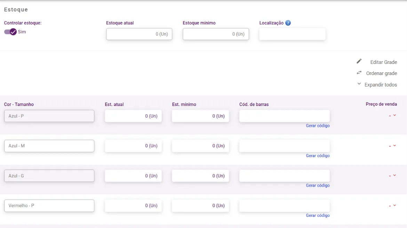Click Est. atual field for Azul - G
This screenshot has width=407, height=228.
(x=133, y=176)
